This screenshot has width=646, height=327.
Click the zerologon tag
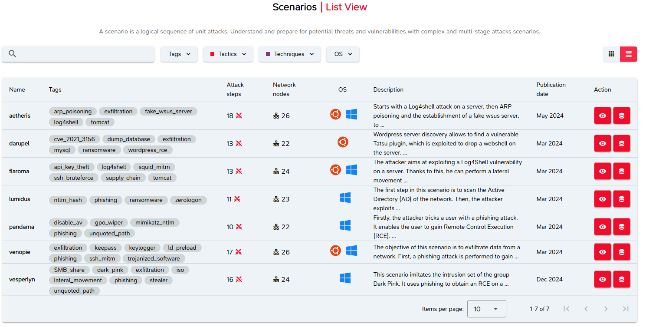188,200
